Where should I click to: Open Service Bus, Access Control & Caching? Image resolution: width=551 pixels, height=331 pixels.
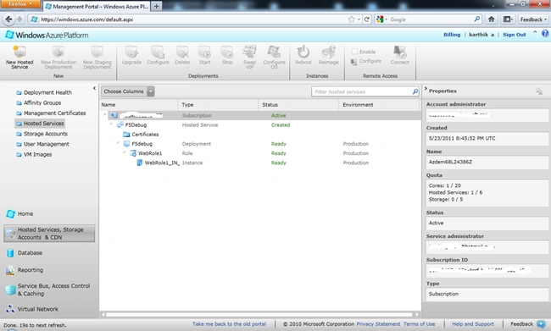pyautogui.click(x=48, y=290)
